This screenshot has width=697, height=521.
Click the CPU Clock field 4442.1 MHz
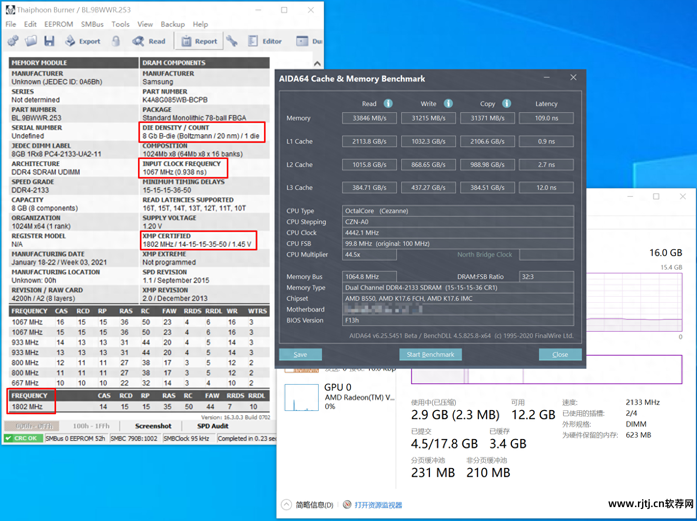(x=458, y=233)
